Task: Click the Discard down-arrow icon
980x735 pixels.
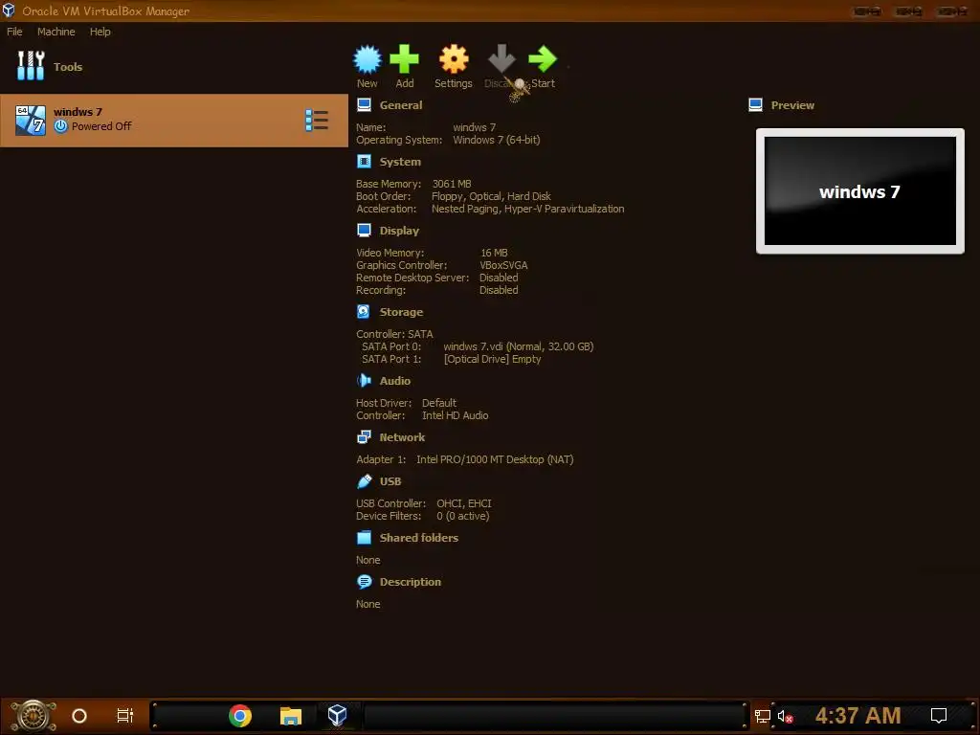Action: pyautogui.click(x=501, y=59)
